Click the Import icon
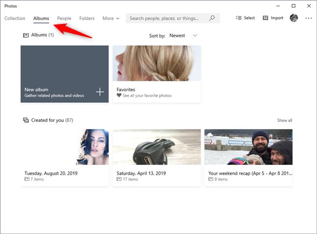This screenshot has width=317, height=234. point(265,18)
